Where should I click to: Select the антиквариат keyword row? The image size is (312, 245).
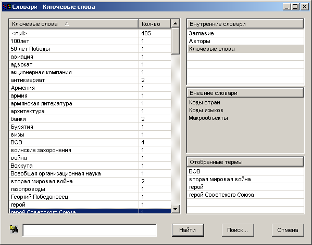[x=90, y=80]
